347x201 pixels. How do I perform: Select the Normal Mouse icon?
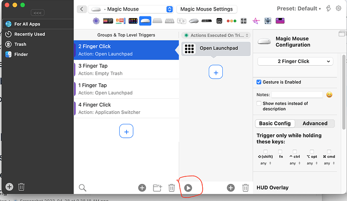click(x=194, y=21)
